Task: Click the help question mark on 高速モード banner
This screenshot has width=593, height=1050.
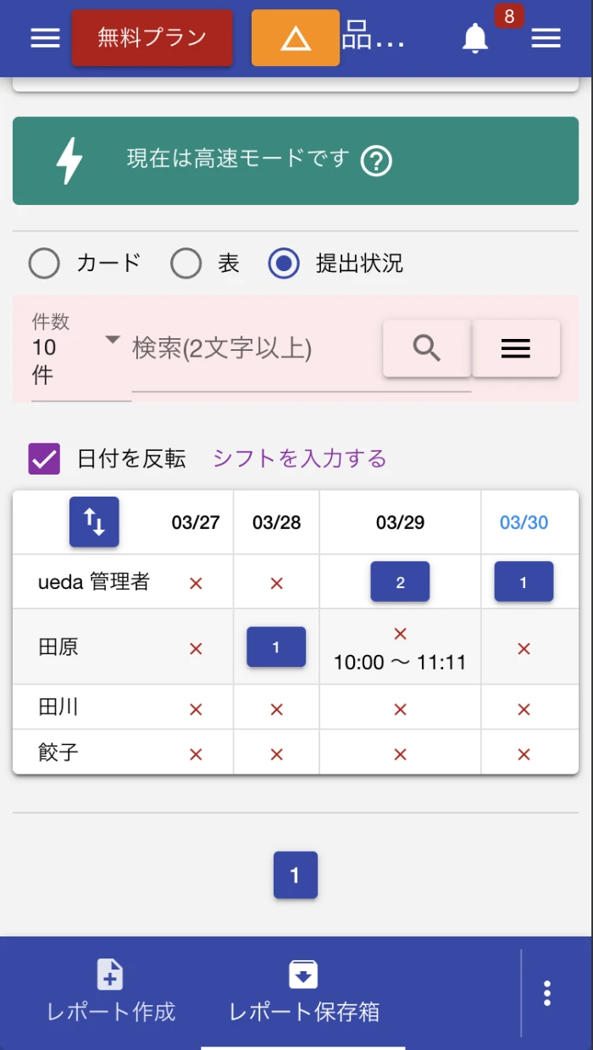Action: pos(378,161)
